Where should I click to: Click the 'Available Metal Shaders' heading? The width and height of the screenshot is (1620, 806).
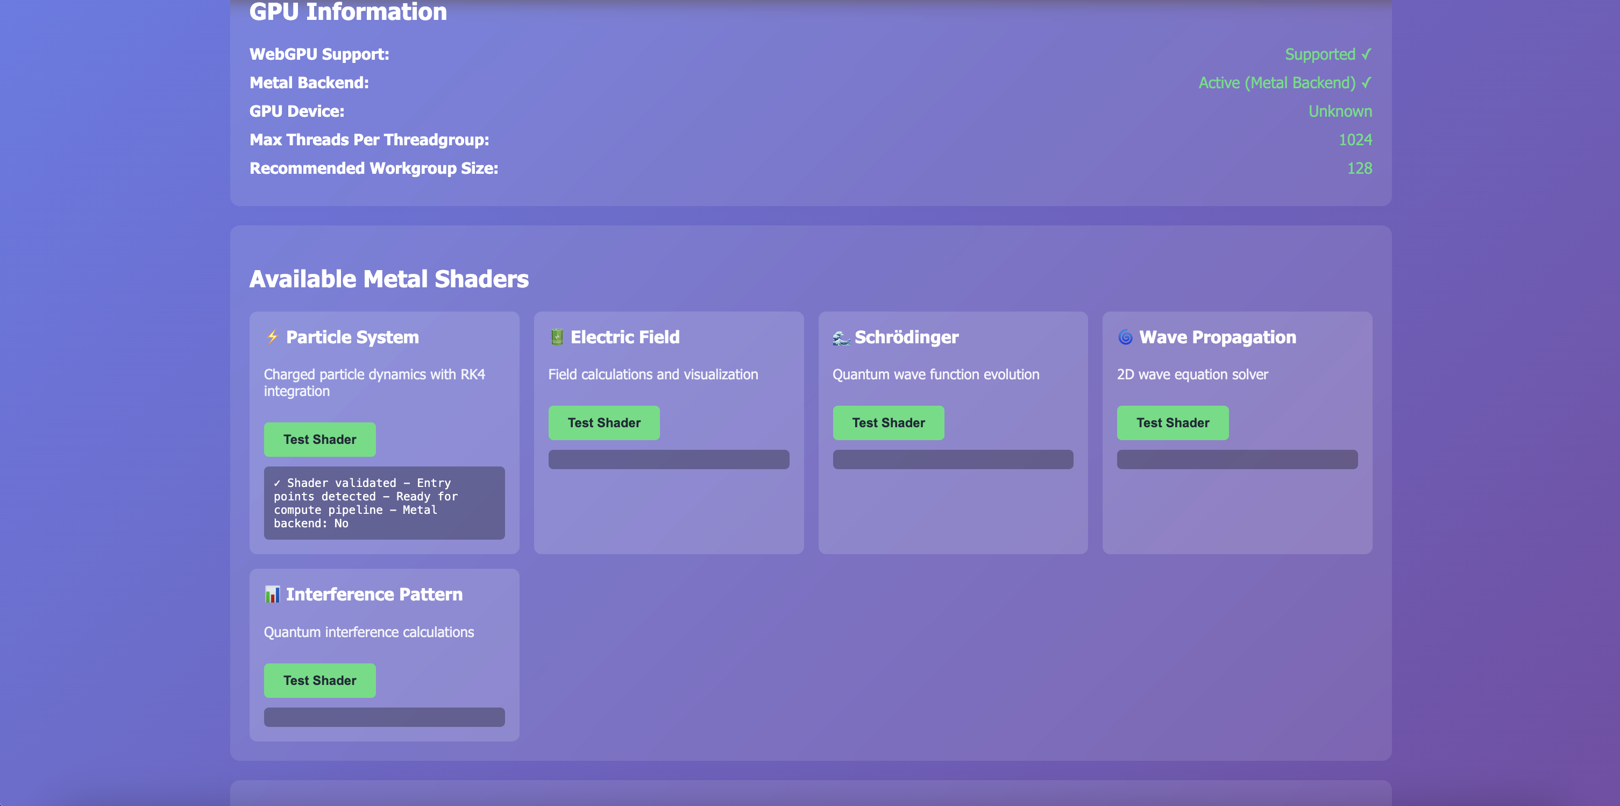coord(389,279)
